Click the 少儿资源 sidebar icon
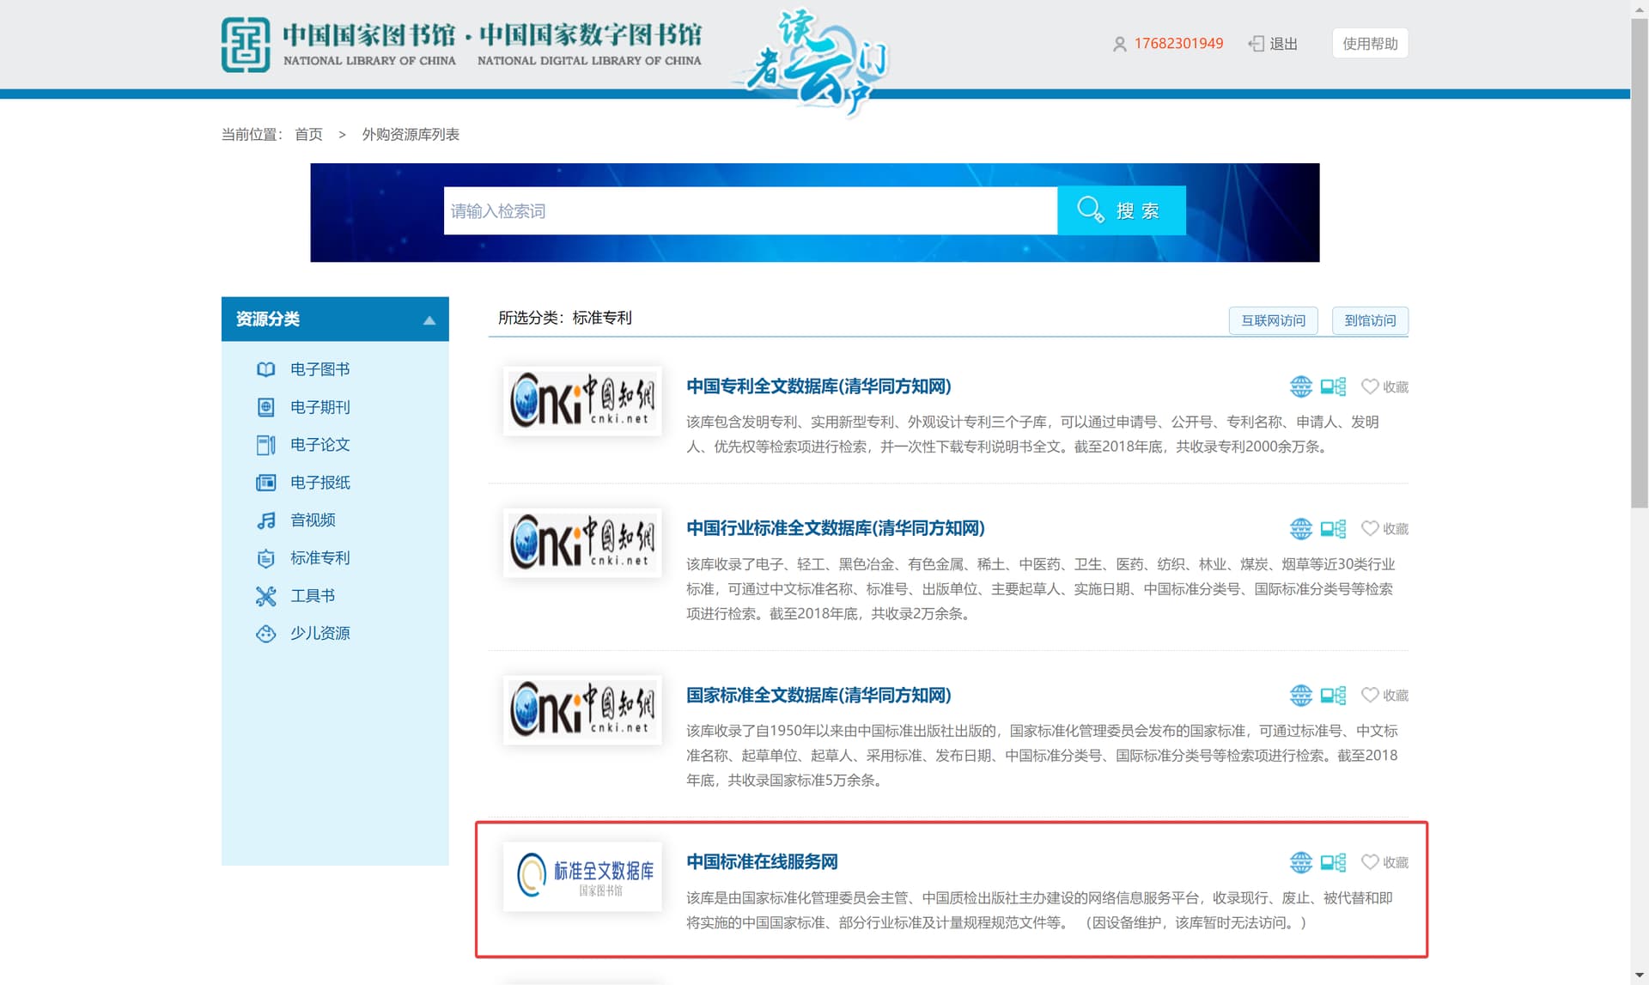 265,634
